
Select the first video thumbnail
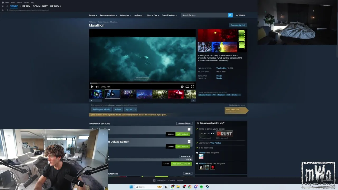point(96,94)
